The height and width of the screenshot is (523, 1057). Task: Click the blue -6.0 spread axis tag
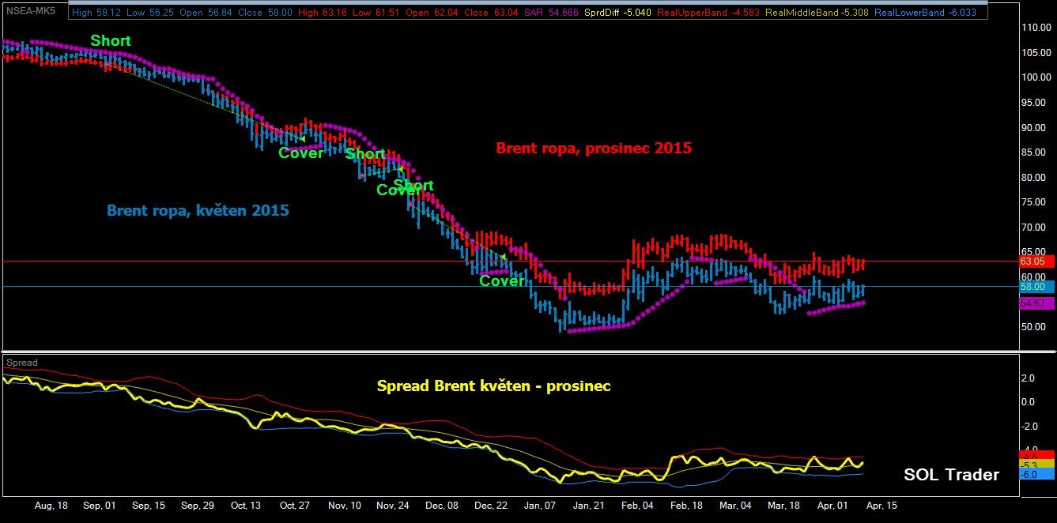pyautogui.click(x=1036, y=475)
